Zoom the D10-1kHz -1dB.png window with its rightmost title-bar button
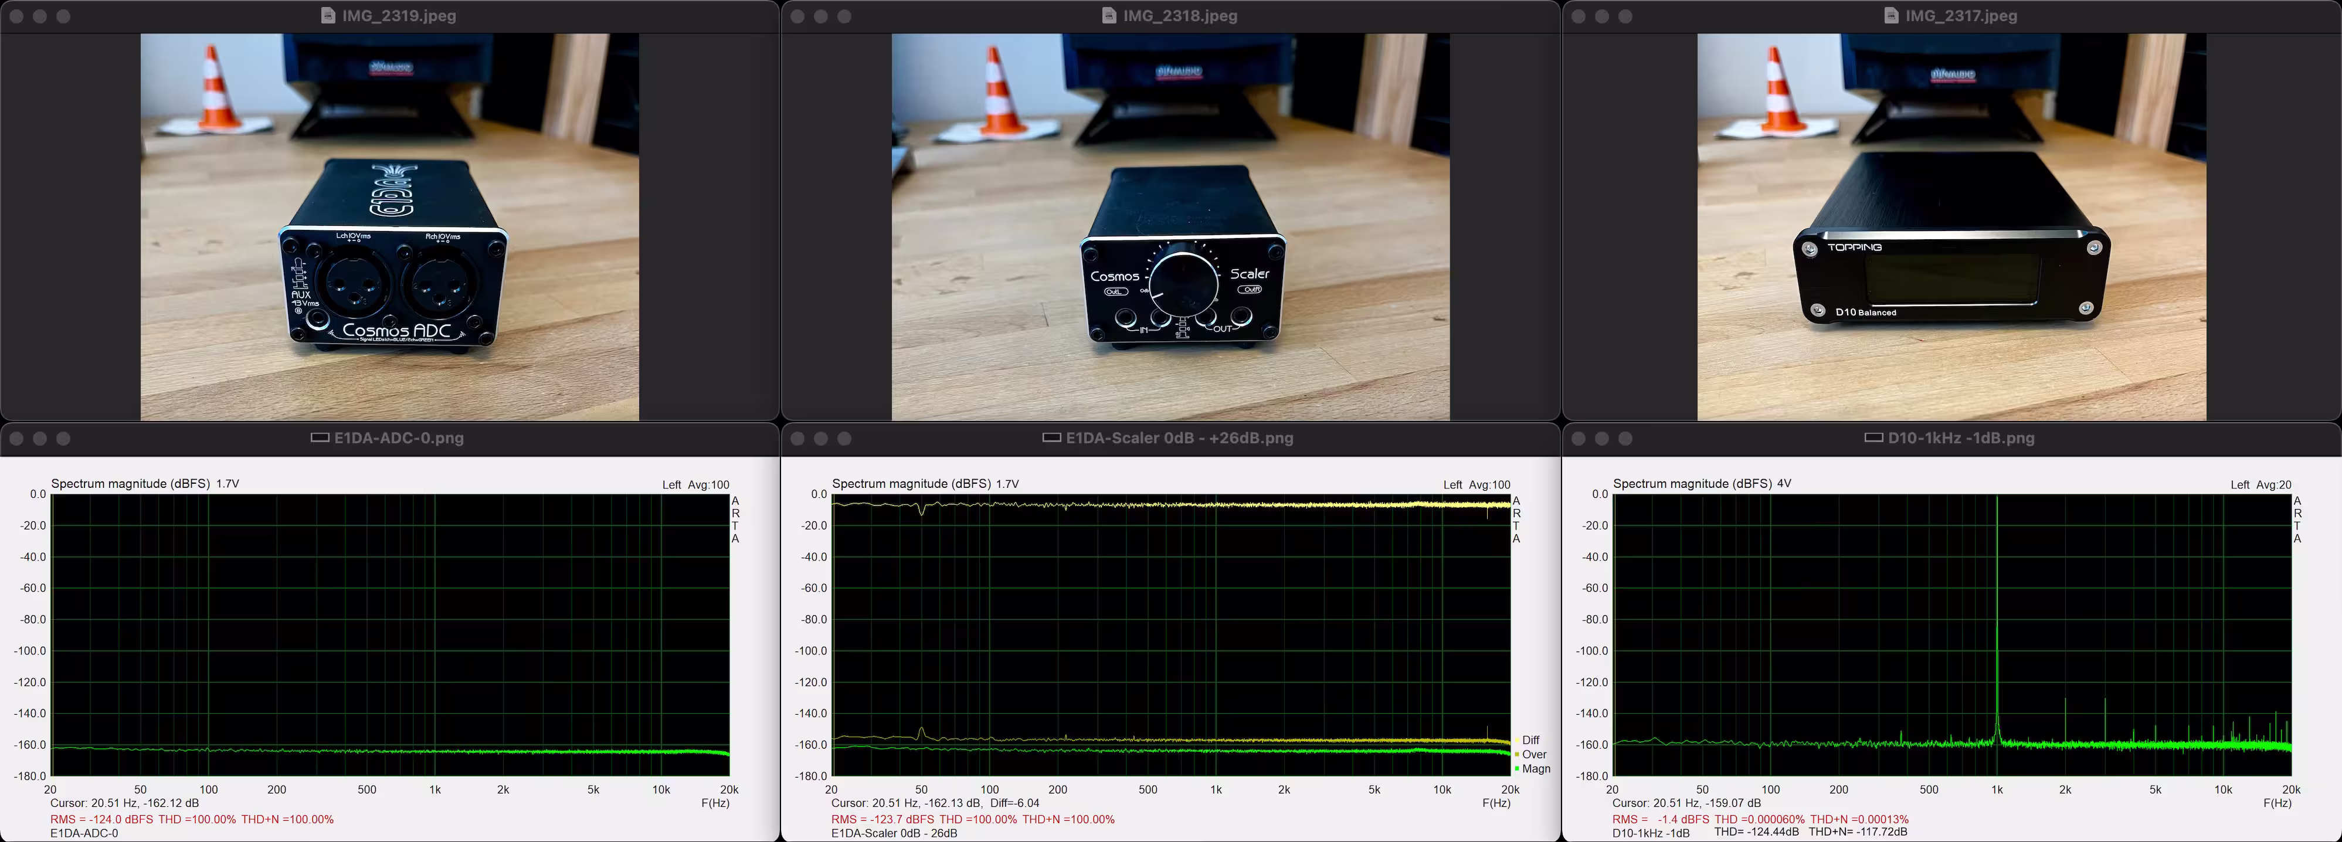Image resolution: width=2342 pixels, height=842 pixels. coord(1625,438)
